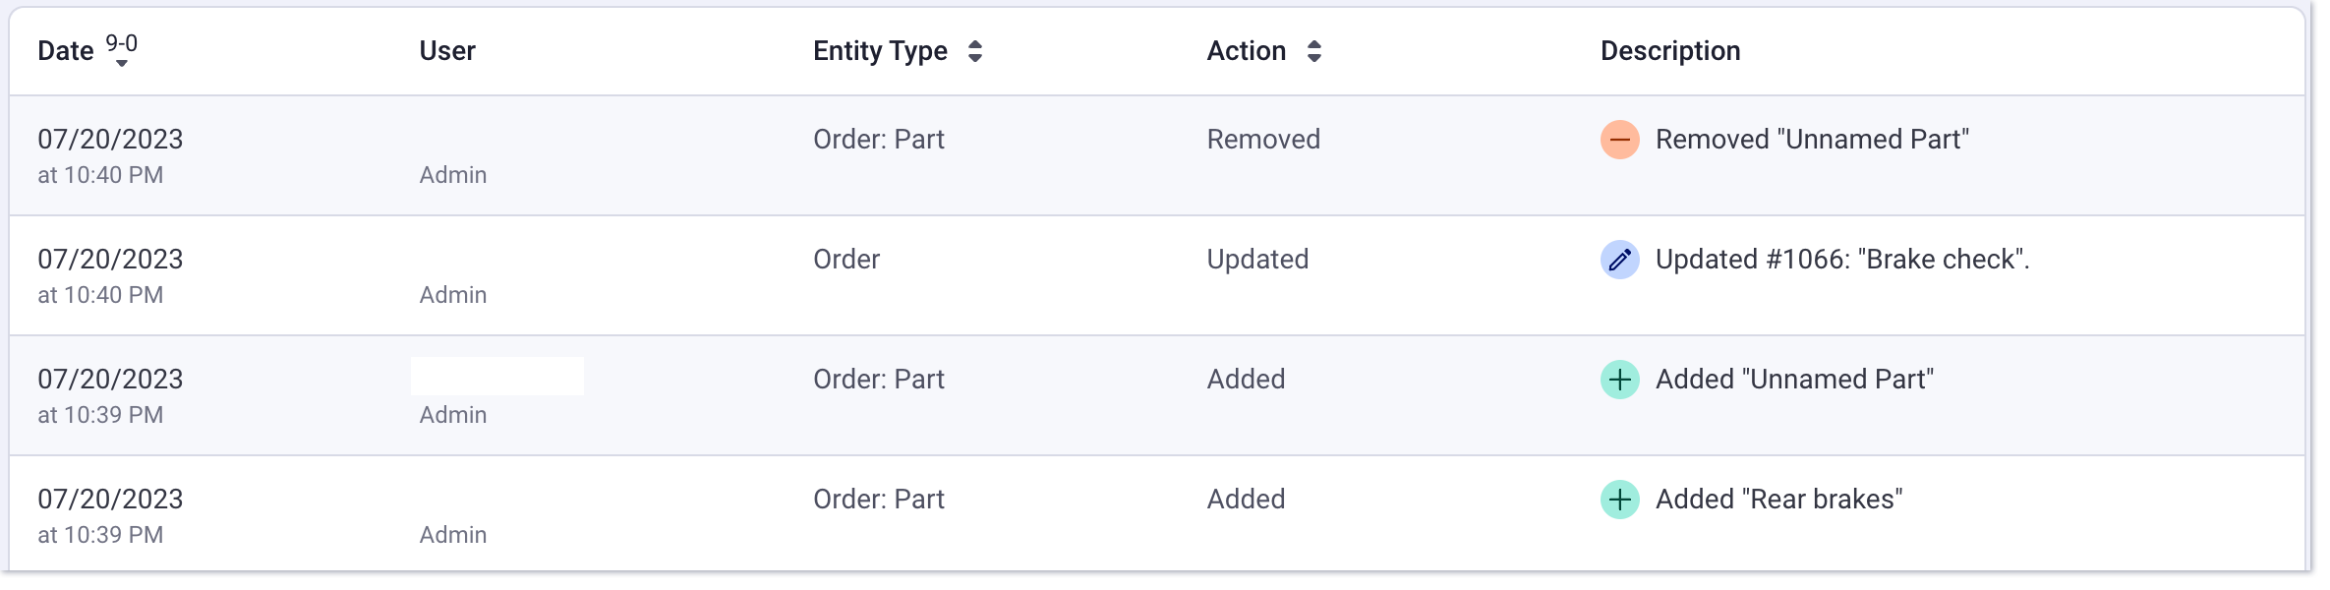Click the Date column header
The height and width of the screenshot is (590, 2330).
66,51
